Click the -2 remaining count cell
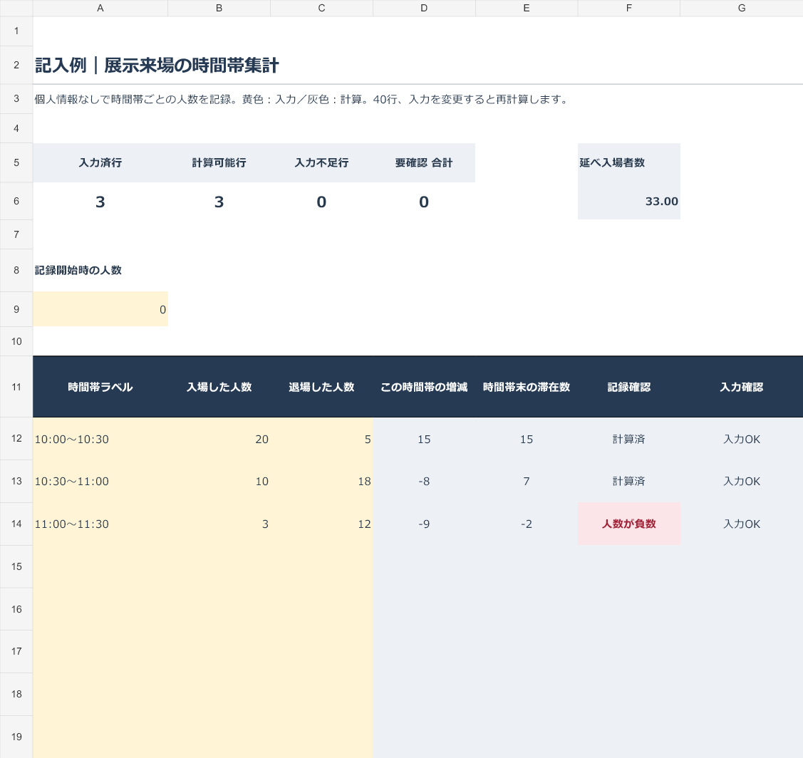This screenshot has width=803, height=758. (x=527, y=524)
